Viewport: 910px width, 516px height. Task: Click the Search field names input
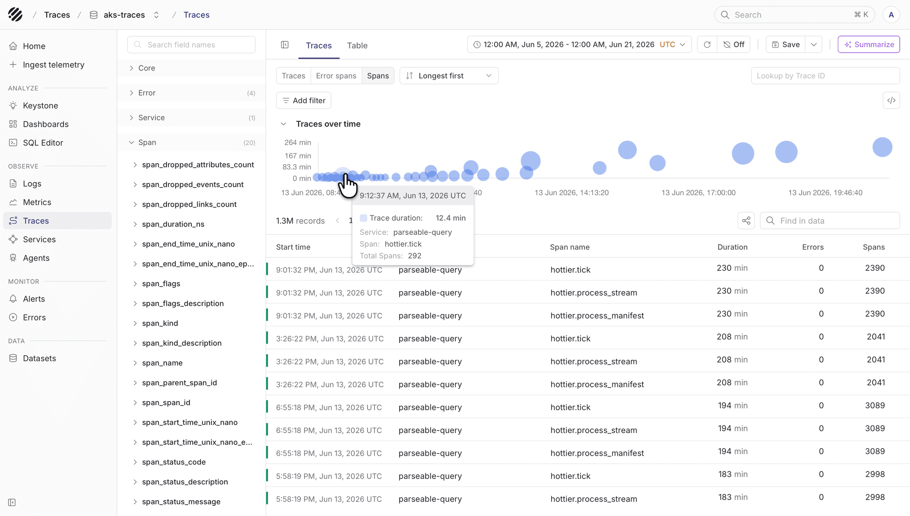pos(191,45)
